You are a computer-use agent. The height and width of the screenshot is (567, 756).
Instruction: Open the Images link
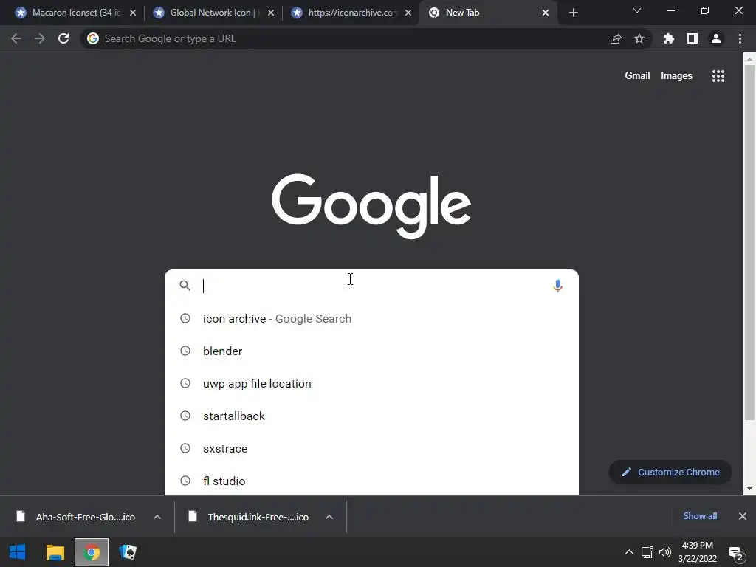676,76
